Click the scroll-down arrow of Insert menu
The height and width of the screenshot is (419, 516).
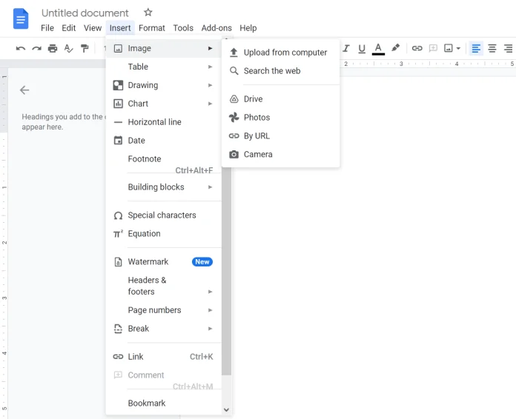(x=226, y=409)
